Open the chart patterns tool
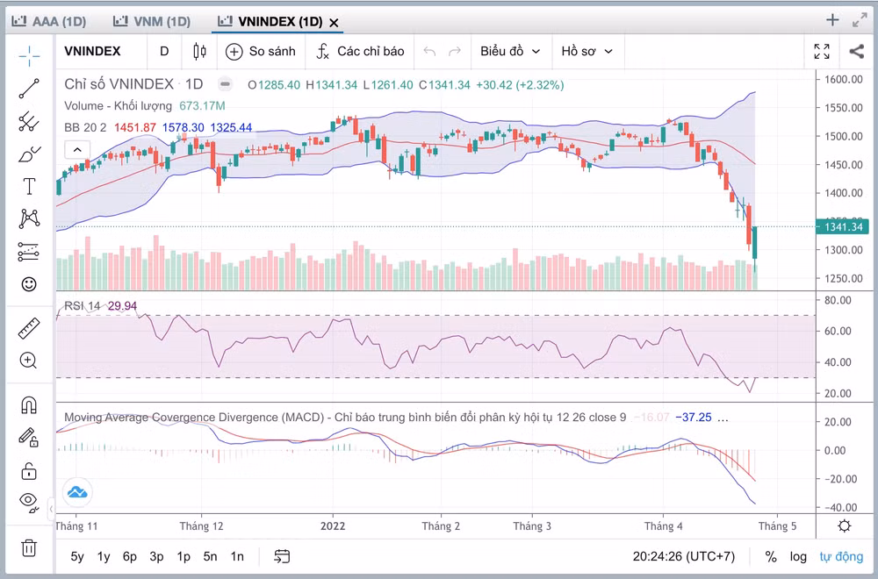The height and width of the screenshot is (579, 878). click(x=29, y=218)
